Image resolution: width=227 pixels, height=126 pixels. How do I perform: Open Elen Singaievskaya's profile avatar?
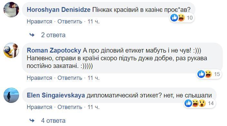click(x=11, y=95)
